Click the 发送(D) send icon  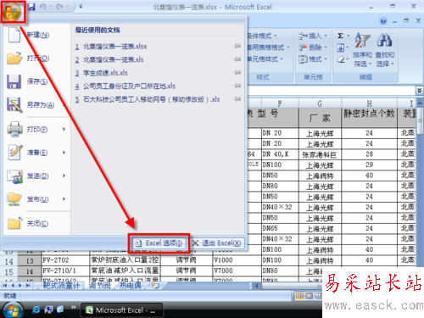point(14,176)
